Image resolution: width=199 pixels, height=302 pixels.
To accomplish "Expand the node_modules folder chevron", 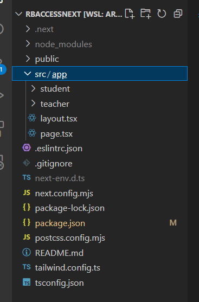I will click(28, 44).
